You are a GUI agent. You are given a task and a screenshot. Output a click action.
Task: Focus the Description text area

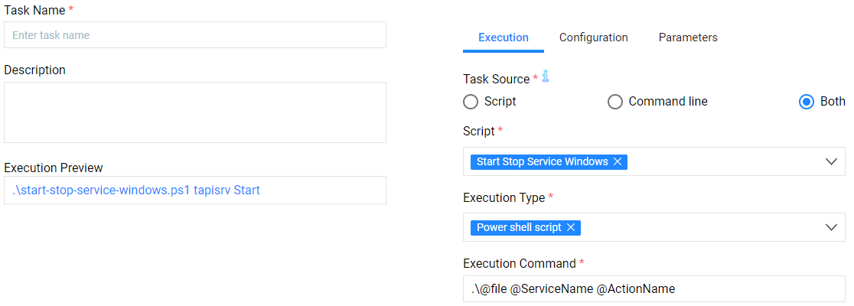pos(195,112)
